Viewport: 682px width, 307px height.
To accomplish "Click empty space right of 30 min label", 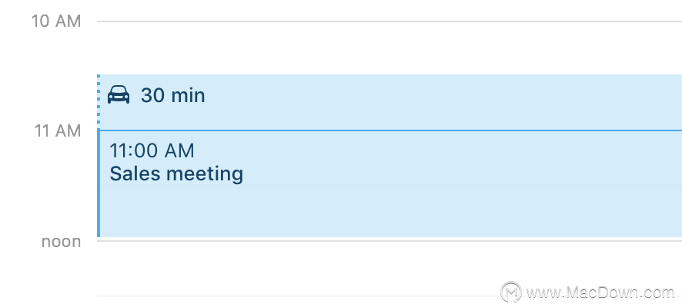I will [443, 95].
